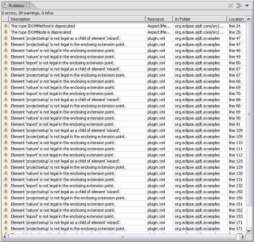The height and width of the screenshot is (242, 254).
Task: Click the horizontal scrollbar left arrow
Action: (x=5, y=237)
